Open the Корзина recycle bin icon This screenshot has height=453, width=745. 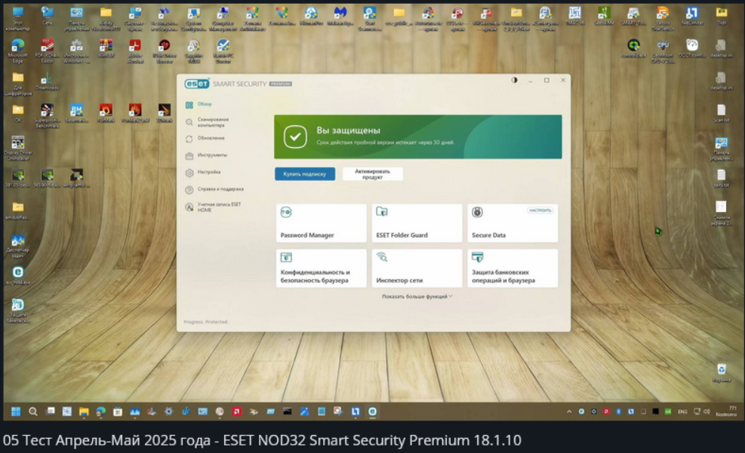pyautogui.click(x=722, y=373)
